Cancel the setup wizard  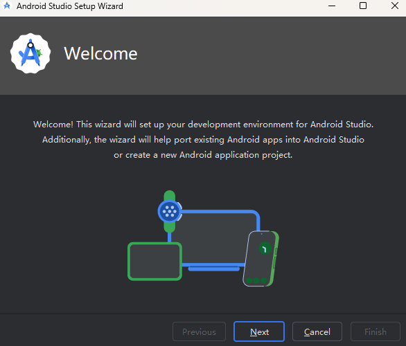(x=317, y=331)
